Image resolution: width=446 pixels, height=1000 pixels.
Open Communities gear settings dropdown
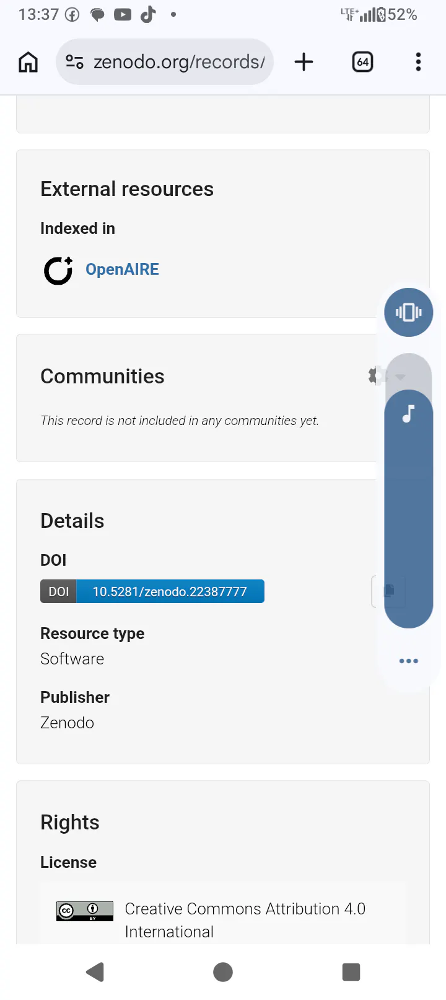coord(387,376)
